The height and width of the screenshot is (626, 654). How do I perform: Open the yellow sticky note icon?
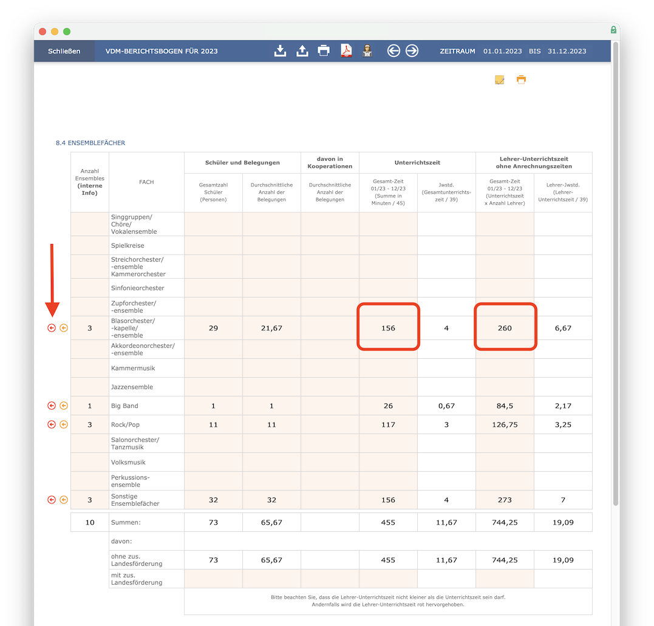pos(500,80)
